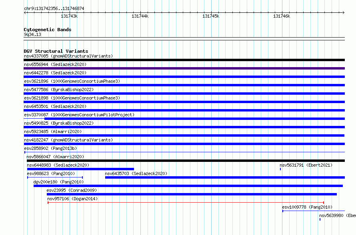
Task: Select the blue bar for nsv6435703
Action: (x=225, y=177)
